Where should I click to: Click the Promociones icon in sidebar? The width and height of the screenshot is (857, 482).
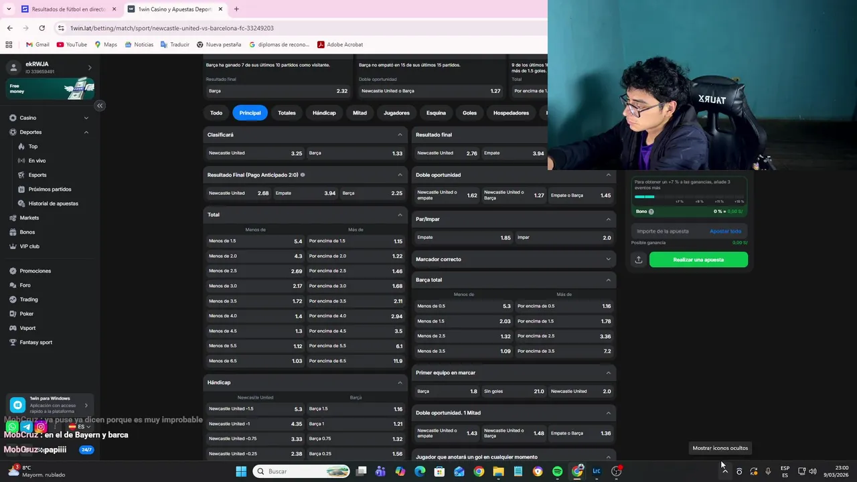pos(13,271)
